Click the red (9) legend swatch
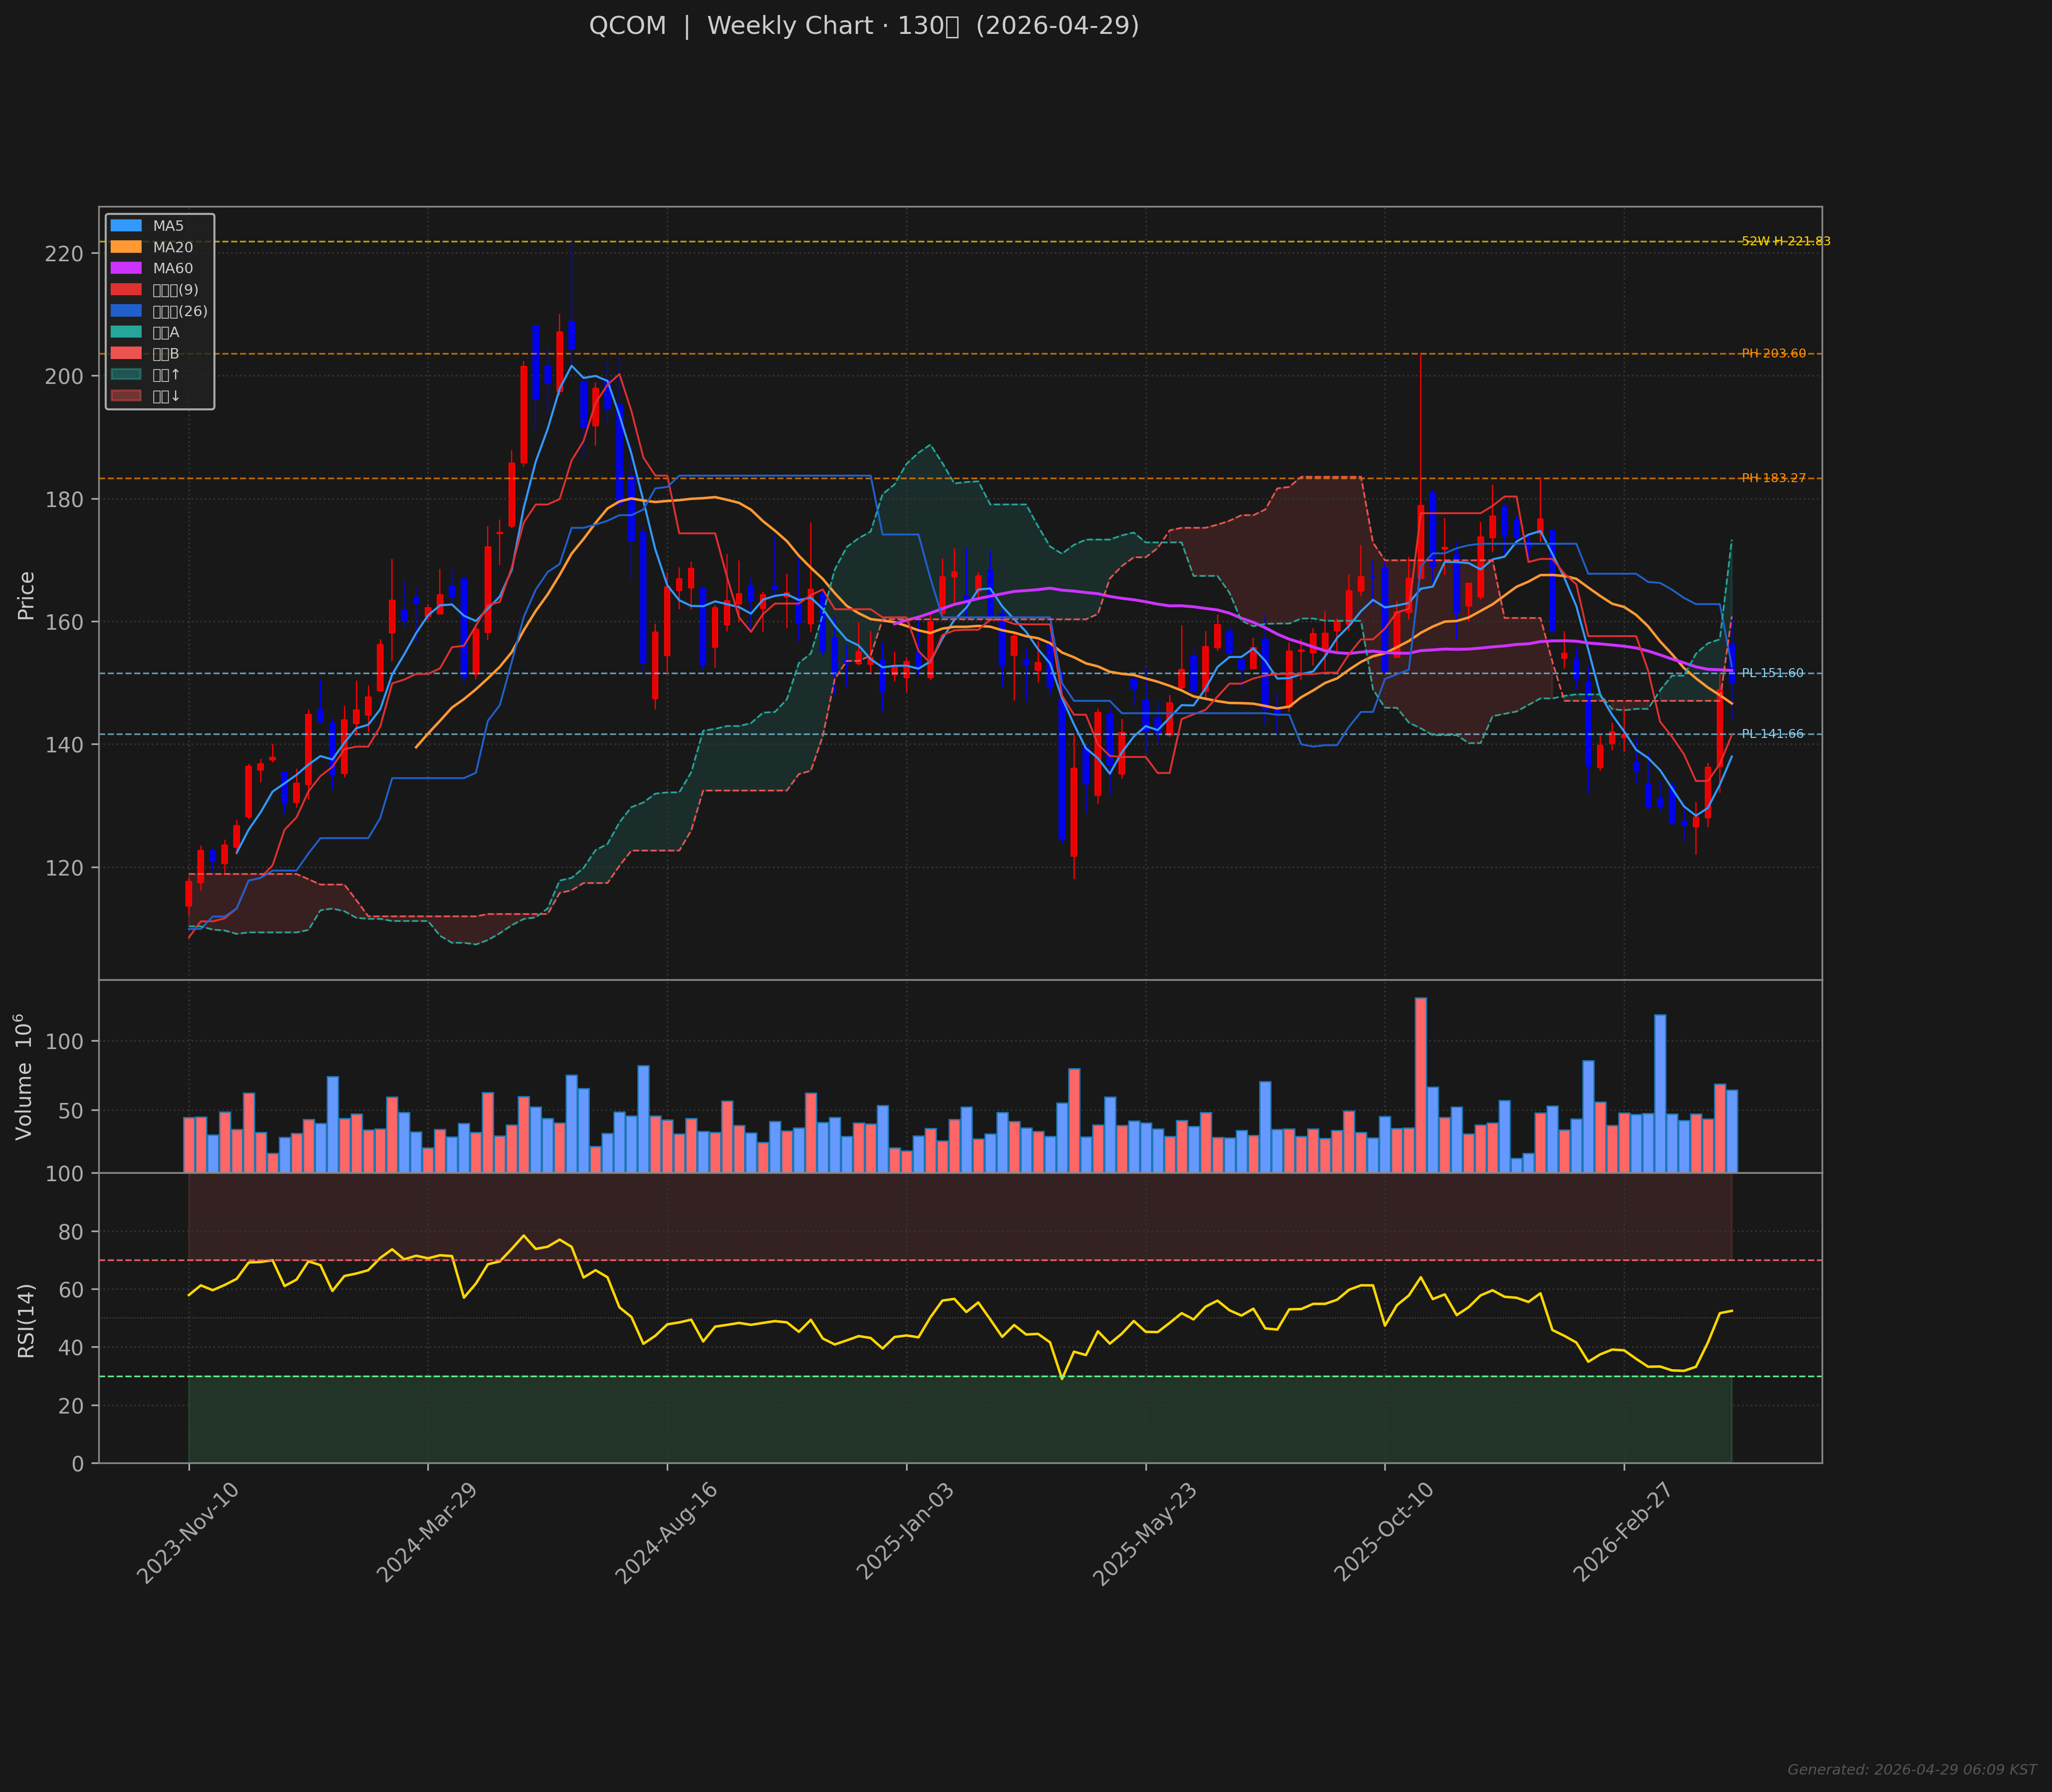The height and width of the screenshot is (1792, 2052). tap(126, 290)
